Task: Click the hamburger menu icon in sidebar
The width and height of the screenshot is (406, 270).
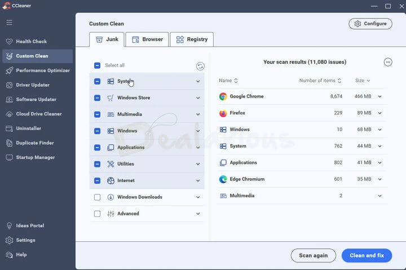Action: (9, 23)
